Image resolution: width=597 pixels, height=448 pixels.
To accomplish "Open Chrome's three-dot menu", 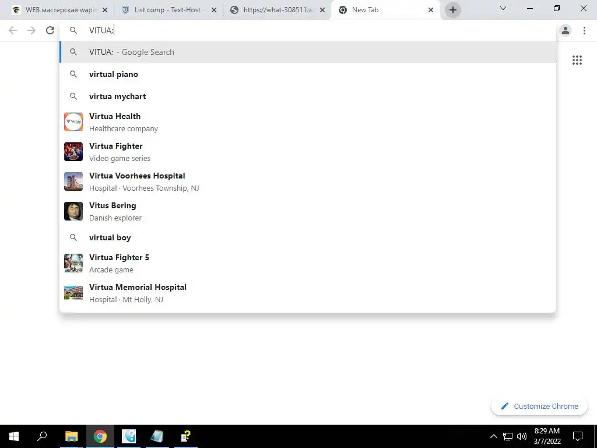I will coord(584,30).
